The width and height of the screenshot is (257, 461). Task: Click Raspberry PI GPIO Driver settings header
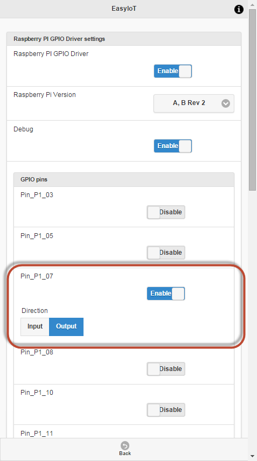[x=124, y=39]
